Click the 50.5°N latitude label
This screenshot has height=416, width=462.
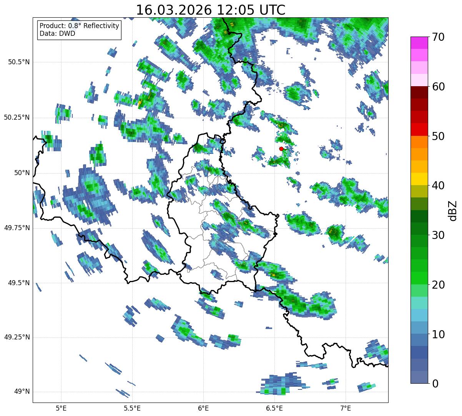click(19, 62)
